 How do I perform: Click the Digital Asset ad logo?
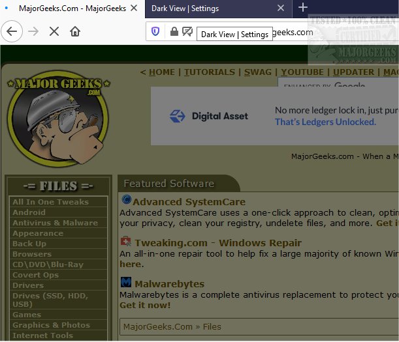(209, 117)
